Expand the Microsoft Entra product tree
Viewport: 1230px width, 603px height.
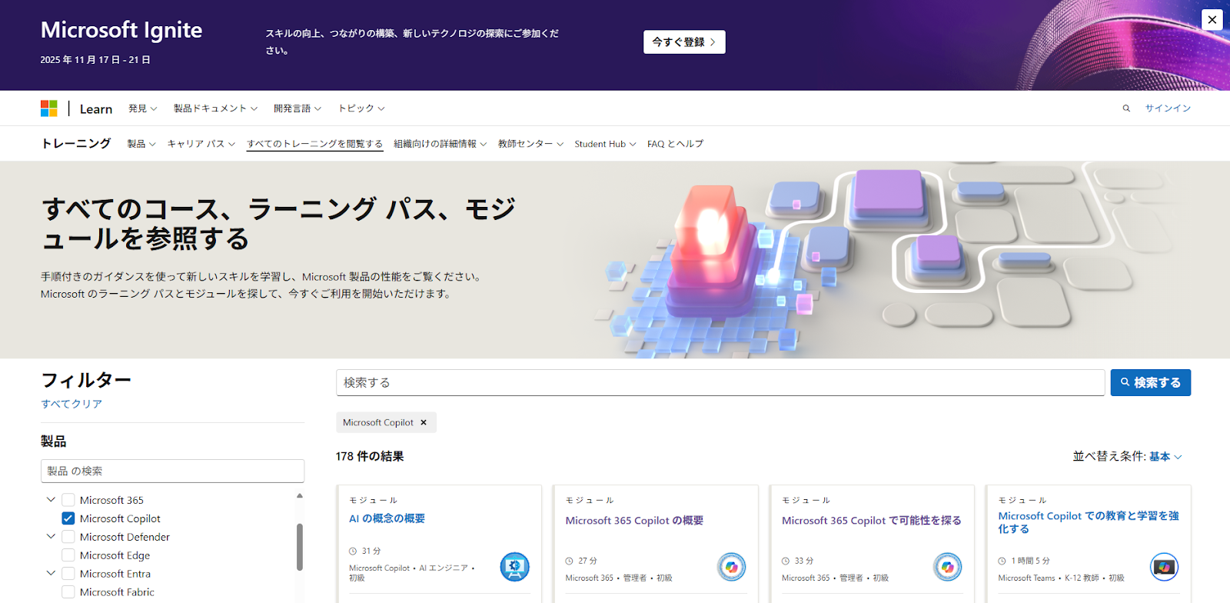pos(51,574)
